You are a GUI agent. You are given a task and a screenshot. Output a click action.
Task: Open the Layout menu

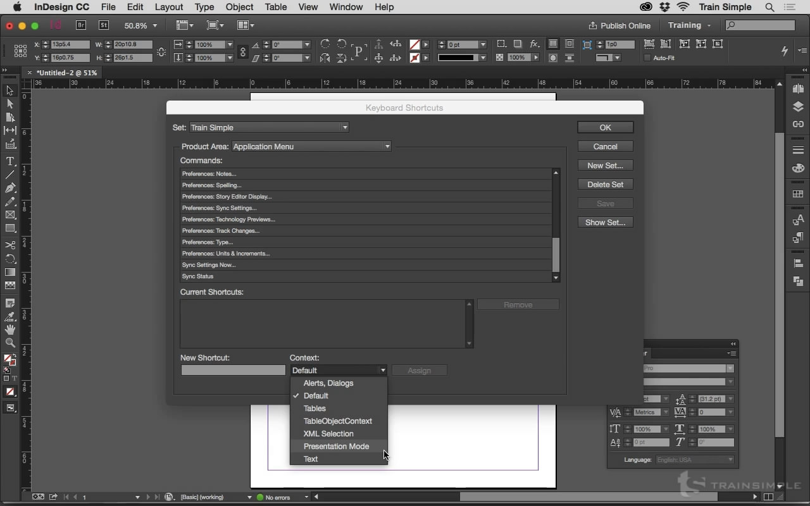tap(169, 7)
